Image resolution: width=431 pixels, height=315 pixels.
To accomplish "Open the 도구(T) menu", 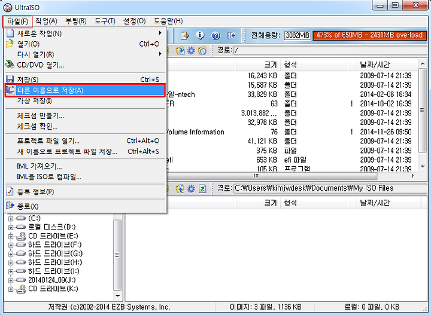I will (x=105, y=21).
